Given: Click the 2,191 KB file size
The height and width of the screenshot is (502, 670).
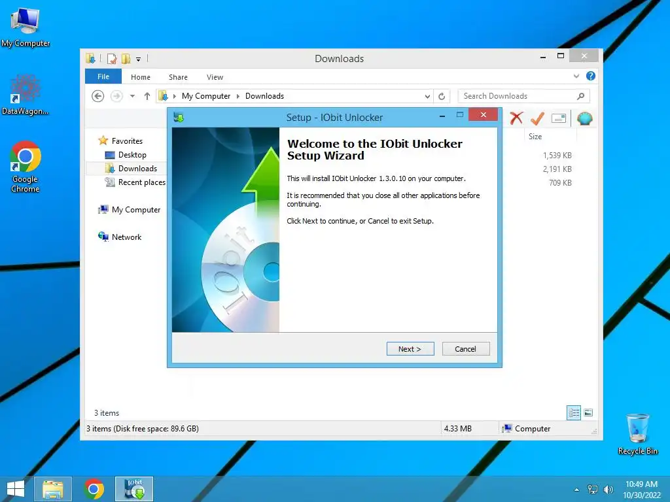Looking at the screenshot, I should coord(557,169).
